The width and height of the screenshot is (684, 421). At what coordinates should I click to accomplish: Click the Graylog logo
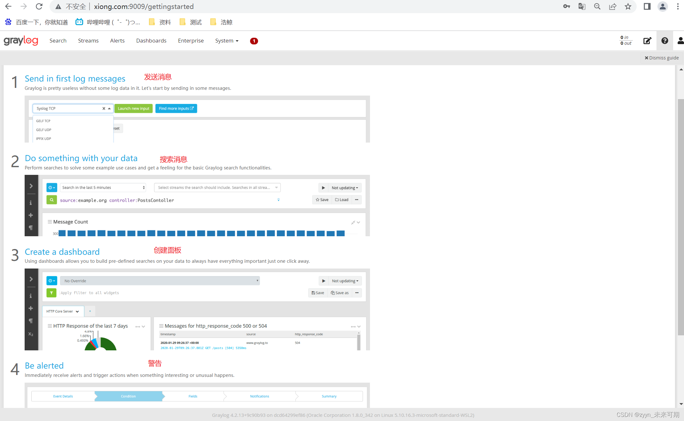coord(21,41)
